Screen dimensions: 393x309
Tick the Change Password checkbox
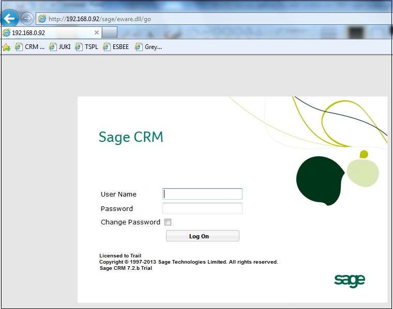pyautogui.click(x=168, y=222)
